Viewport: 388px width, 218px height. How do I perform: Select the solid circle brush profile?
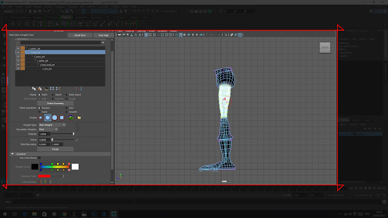click(x=55, y=117)
